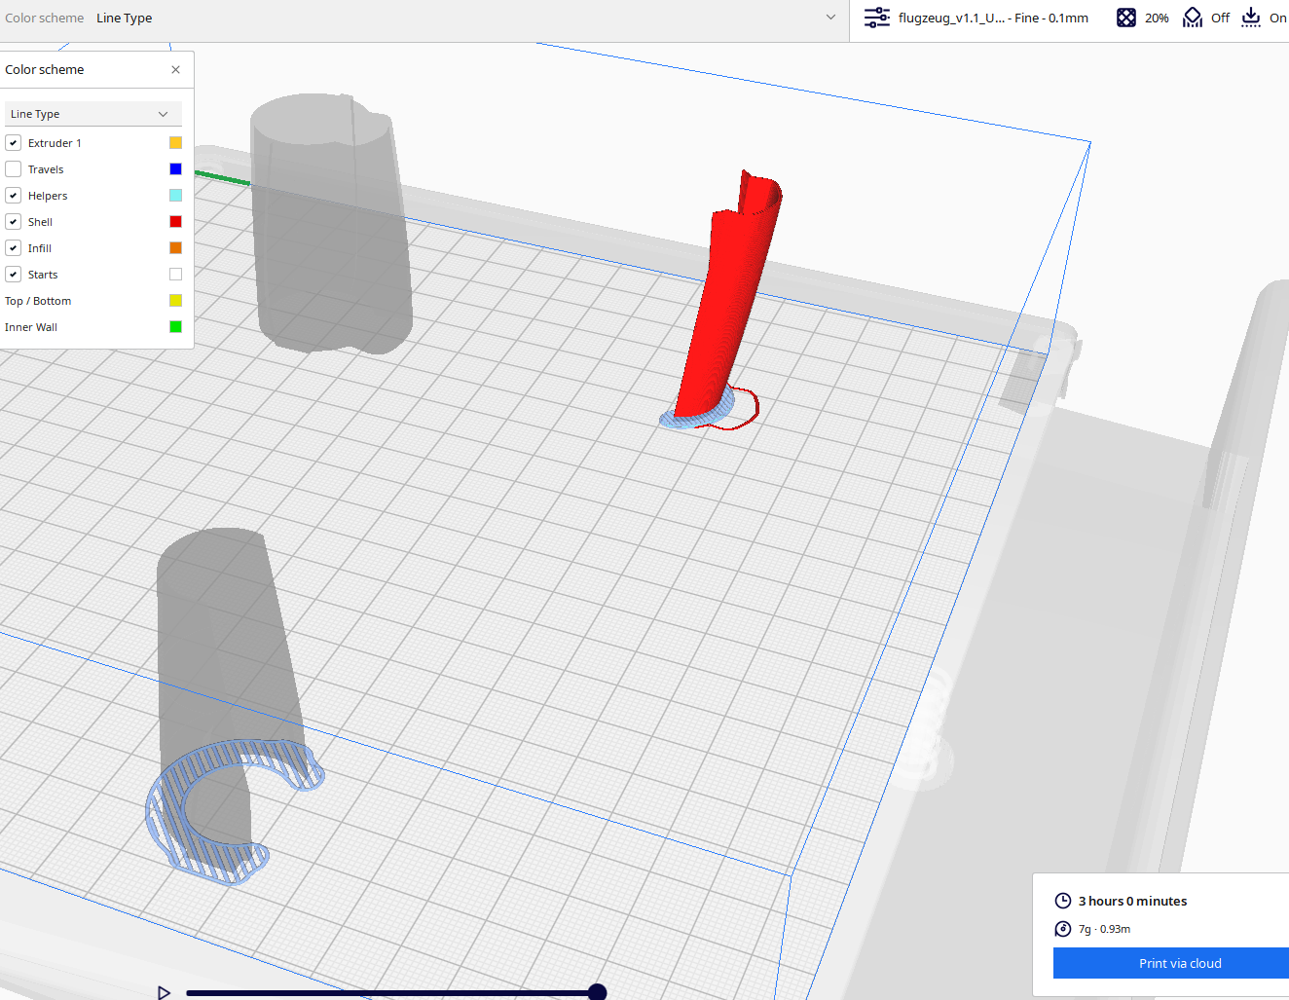Disable the Shell line type
The height and width of the screenshot is (1000, 1289).
click(x=13, y=221)
